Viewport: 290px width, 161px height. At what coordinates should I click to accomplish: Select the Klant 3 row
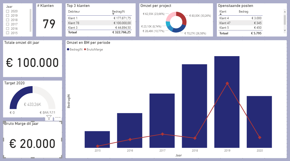(x=99, y=27)
